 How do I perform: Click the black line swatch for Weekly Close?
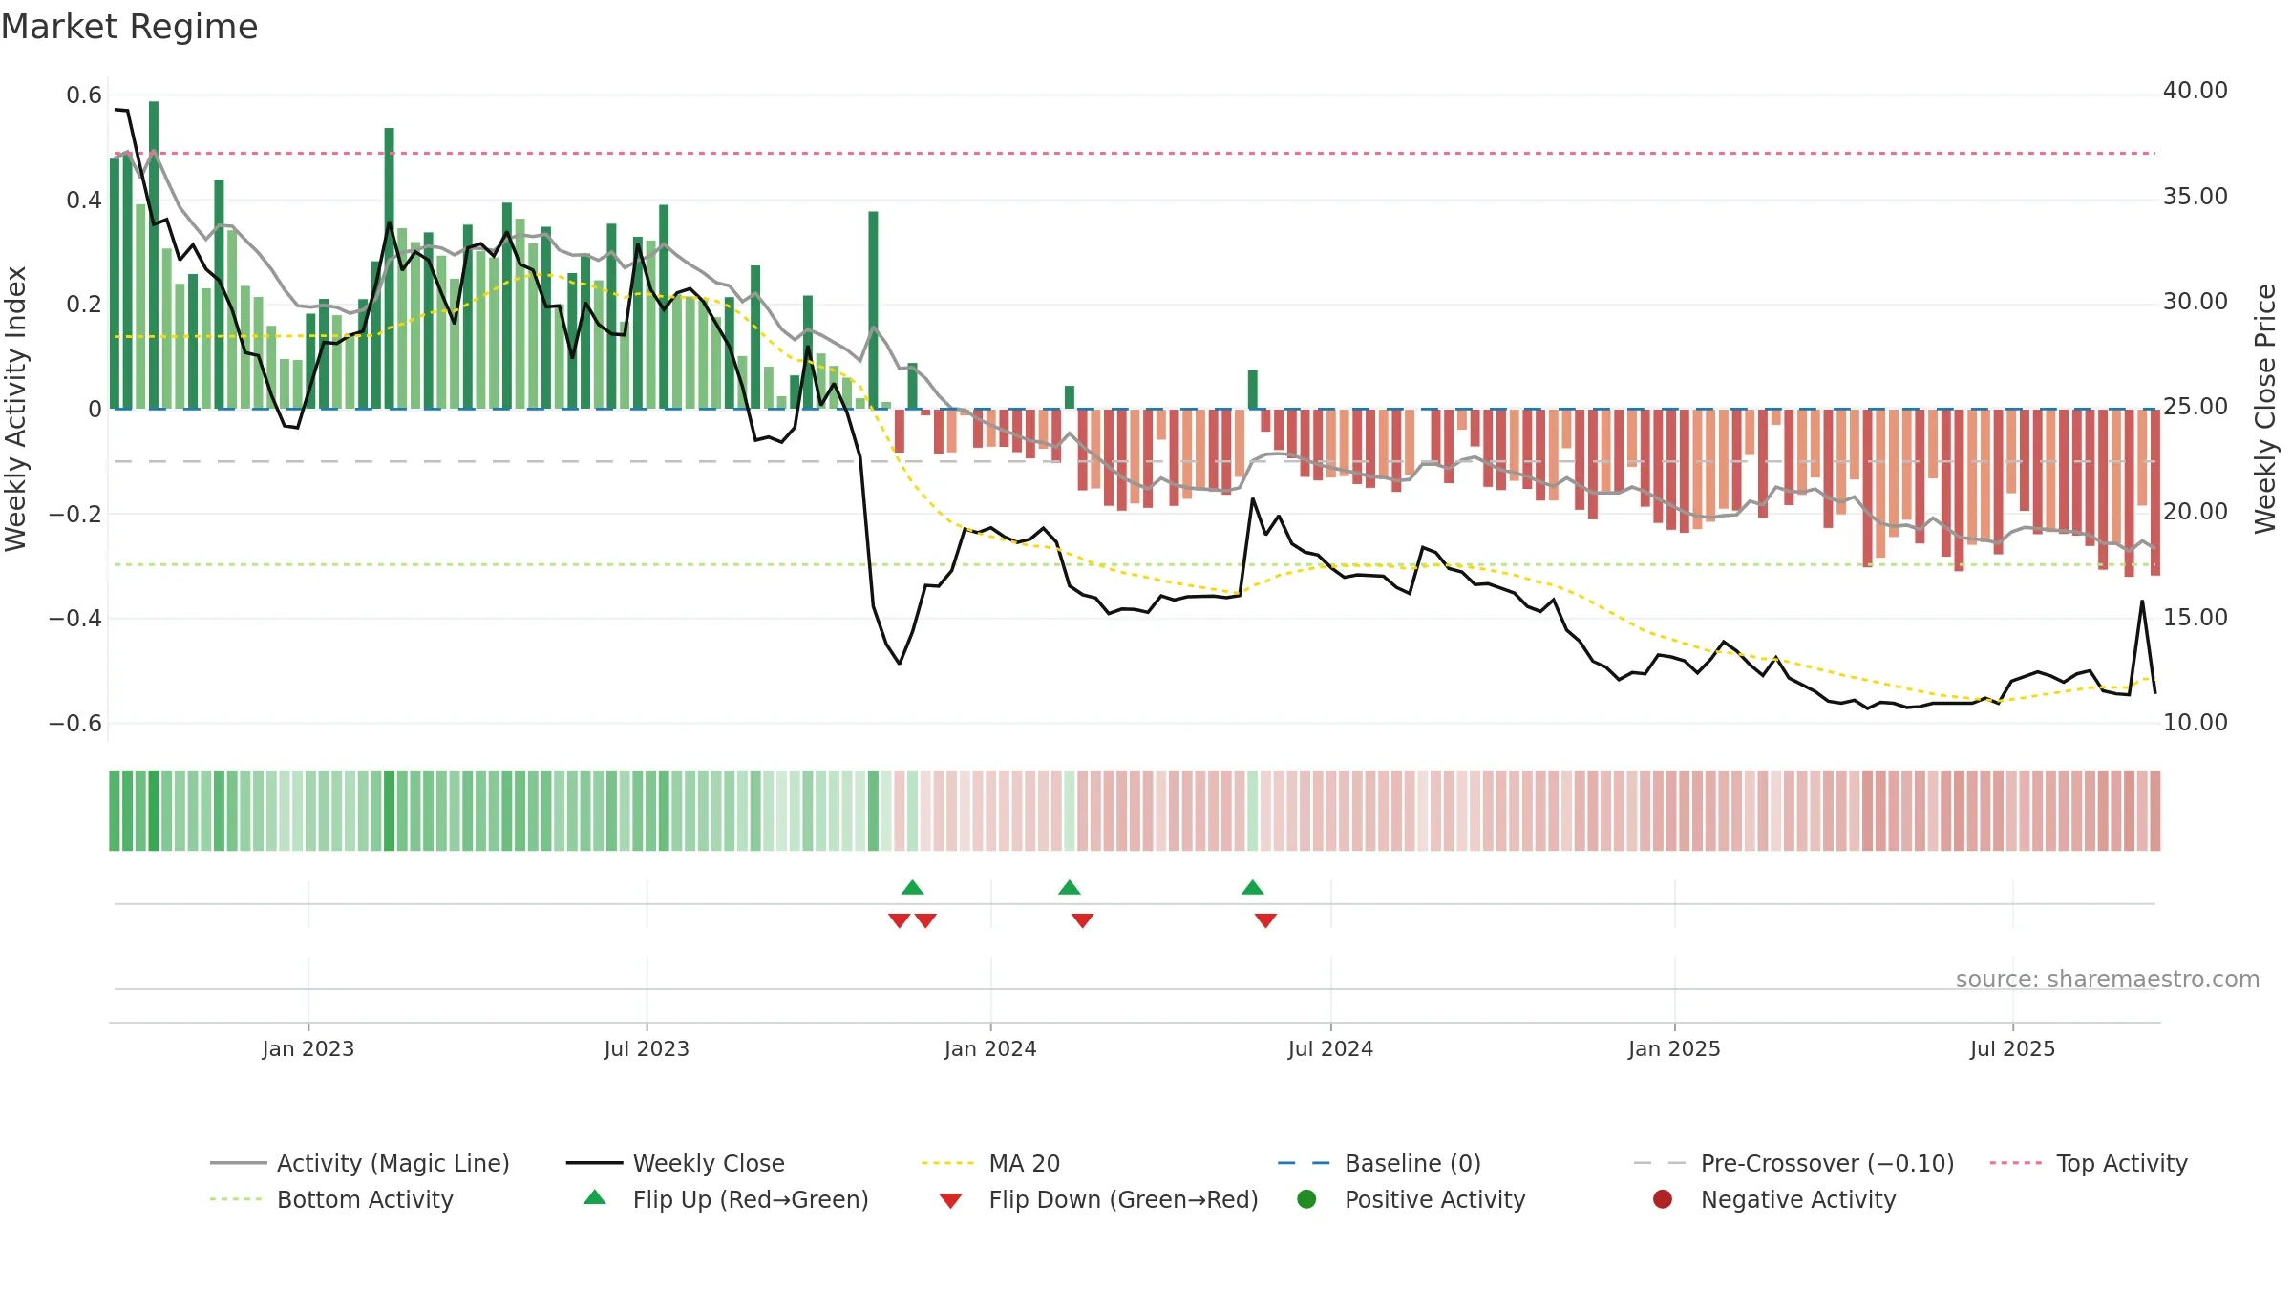point(594,1163)
